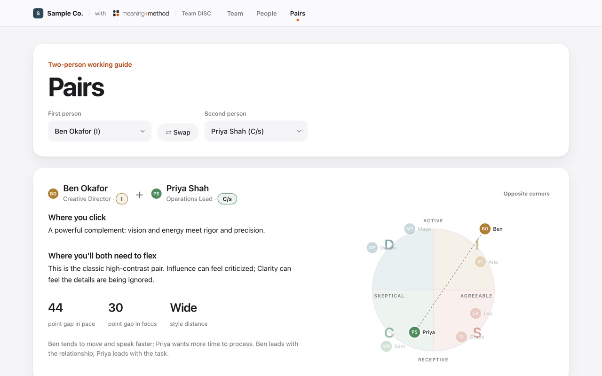This screenshot has height=376, width=602.
Task: Open the Team tab
Action: click(x=235, y=13)
